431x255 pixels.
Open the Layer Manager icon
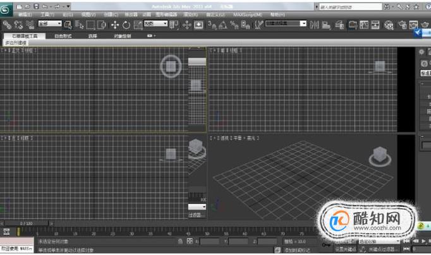[x=339, y=25]
